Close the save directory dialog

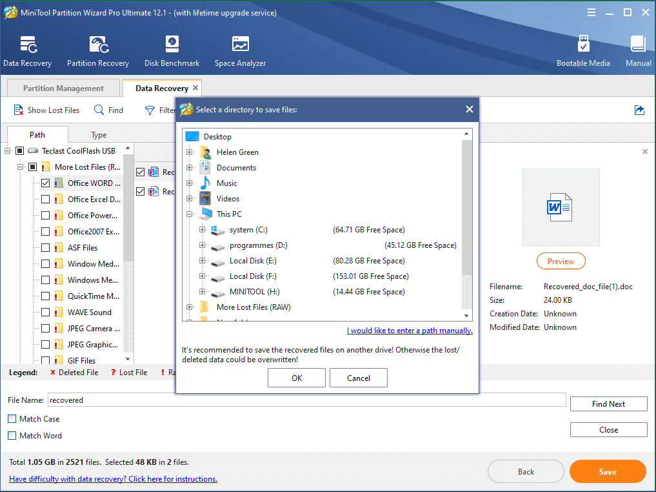[470, 109]
